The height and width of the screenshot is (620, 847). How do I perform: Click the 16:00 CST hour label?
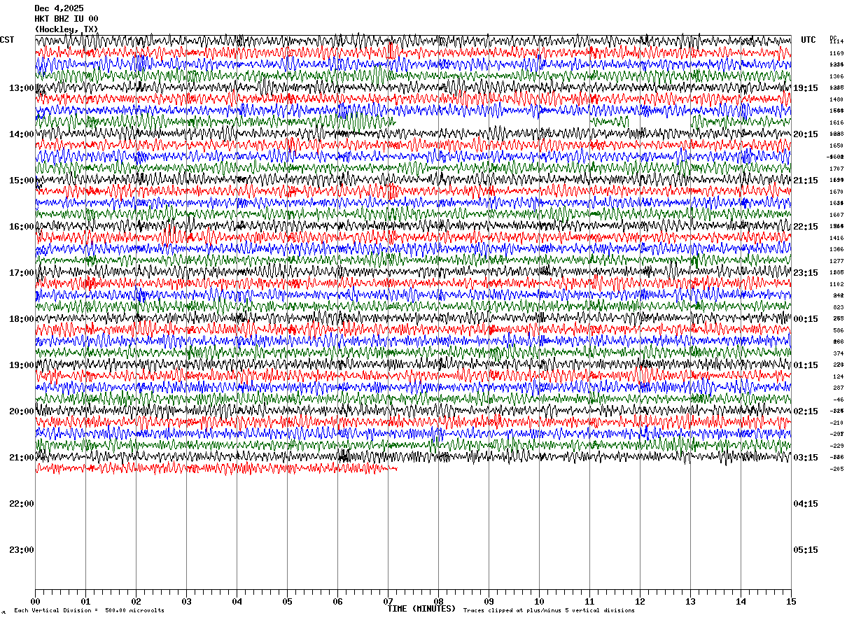pos(21,227)
